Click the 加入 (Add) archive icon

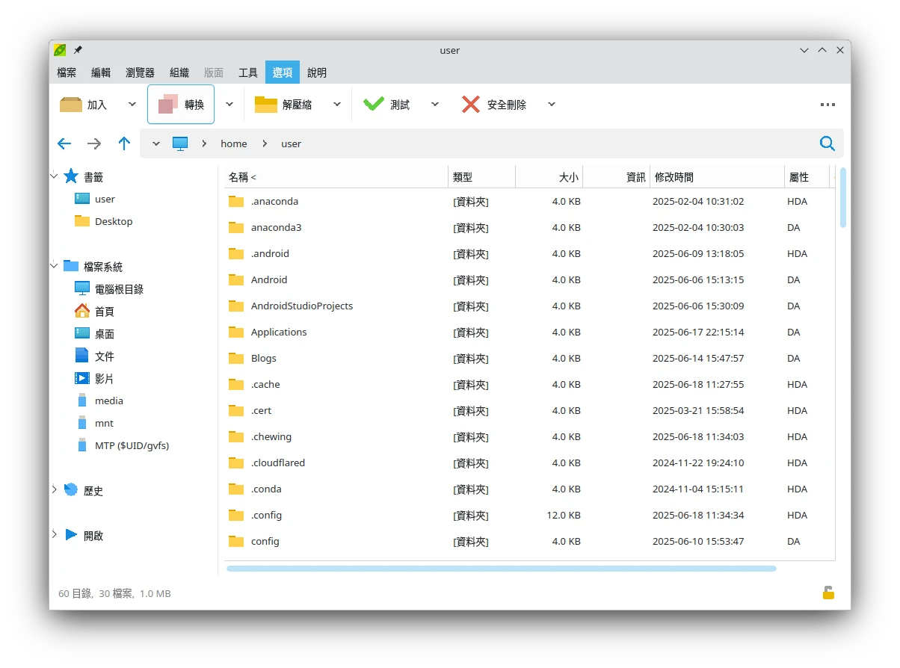tap(71, 105)
